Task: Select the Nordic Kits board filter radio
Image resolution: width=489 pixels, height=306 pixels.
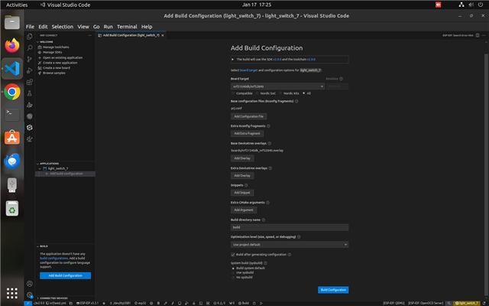Action: tap(280, 93)
